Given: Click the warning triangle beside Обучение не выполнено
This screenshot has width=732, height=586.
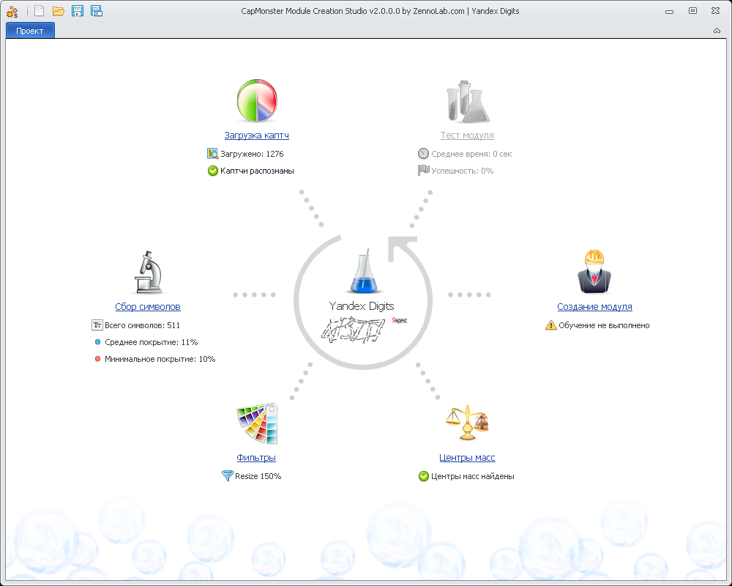Looking at the screenshot, I should [x=551, y=324].
